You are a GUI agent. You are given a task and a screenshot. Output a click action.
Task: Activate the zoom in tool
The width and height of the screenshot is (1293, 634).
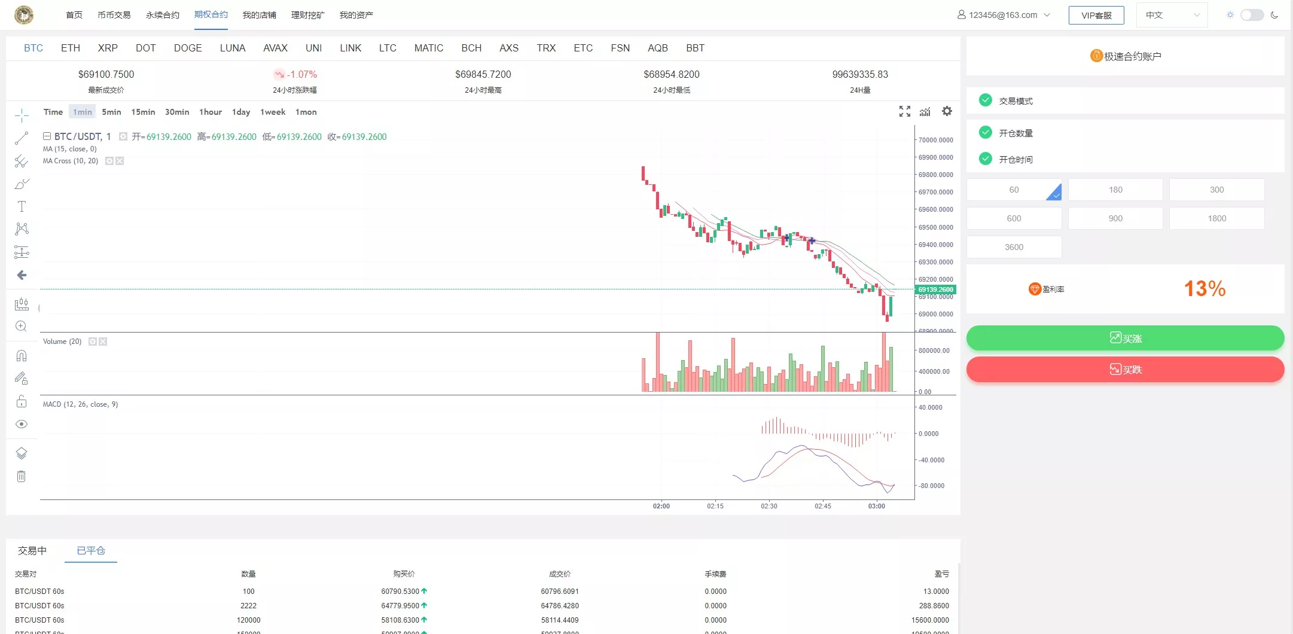point(22,326)
